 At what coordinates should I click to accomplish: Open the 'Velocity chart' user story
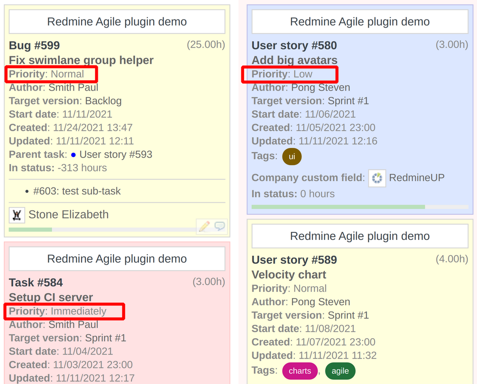pos(289,275)
